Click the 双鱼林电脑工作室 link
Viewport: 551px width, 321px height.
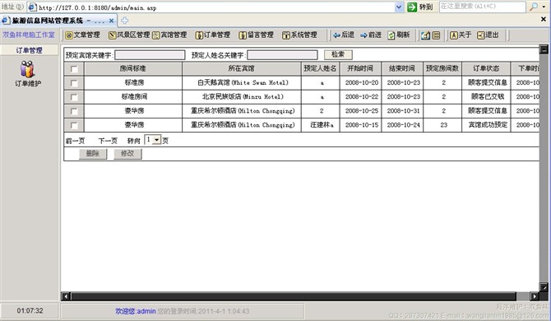coord(29,35)
